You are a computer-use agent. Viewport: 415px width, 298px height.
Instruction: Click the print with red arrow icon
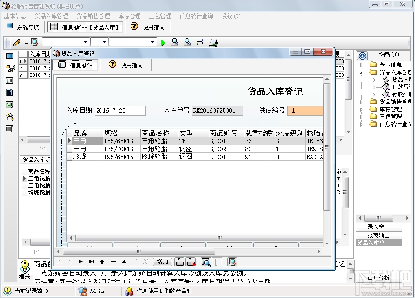[191, 261]
